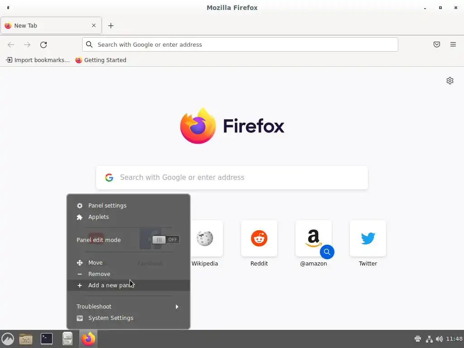
Task: Click the gear icon beside Panel settings
Action: pos(80,206)
